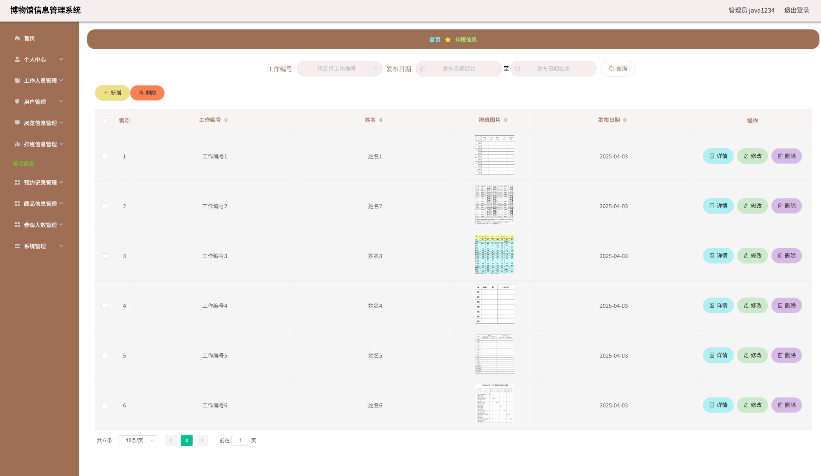The image size is (821, 476).
Task: Select the 排班信息 submenu item
Action: click(x=24, y=163)
